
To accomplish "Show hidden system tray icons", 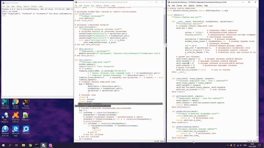I will tap(228, 145).
